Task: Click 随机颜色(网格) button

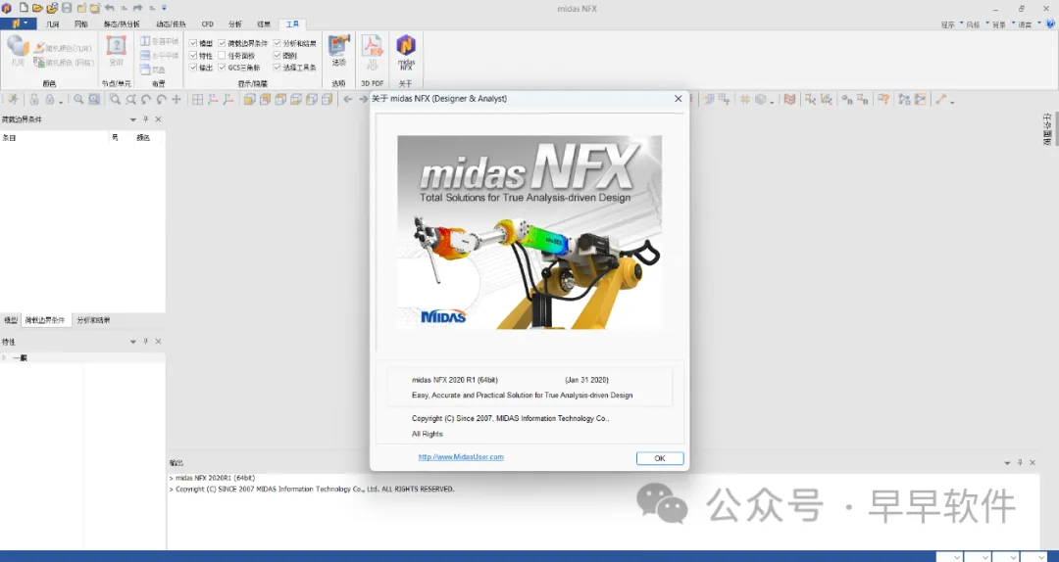Action: point(64,62)
